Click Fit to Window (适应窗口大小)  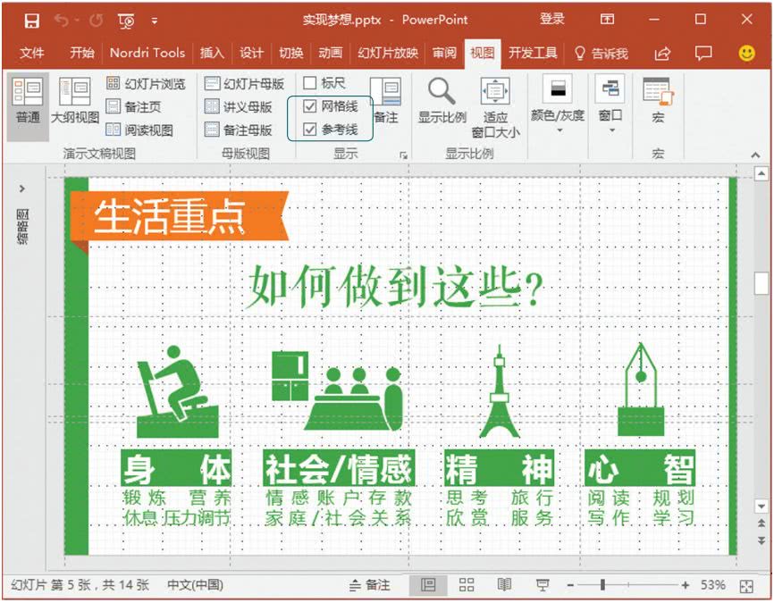point(495,105)
